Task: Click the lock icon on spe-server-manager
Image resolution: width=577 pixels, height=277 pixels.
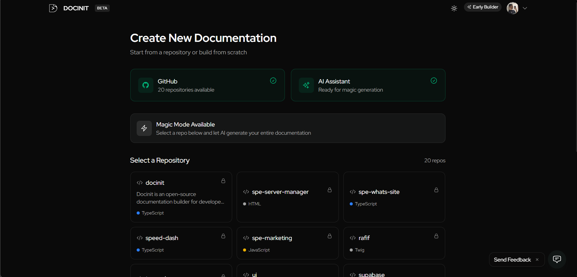Action: (x=330, y=190)
